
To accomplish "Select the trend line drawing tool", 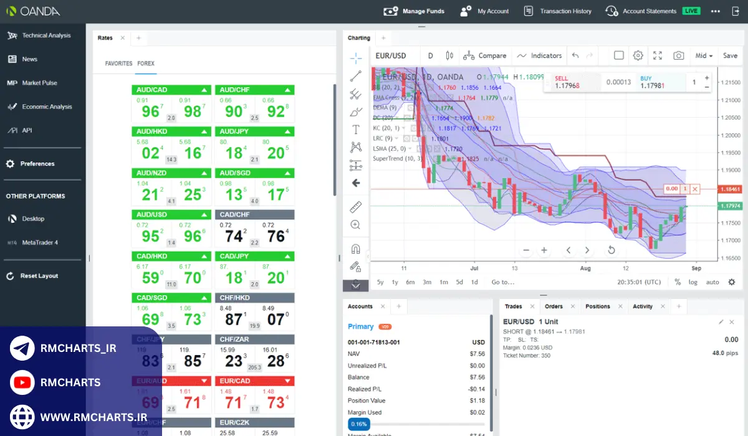I will point(356,77).
